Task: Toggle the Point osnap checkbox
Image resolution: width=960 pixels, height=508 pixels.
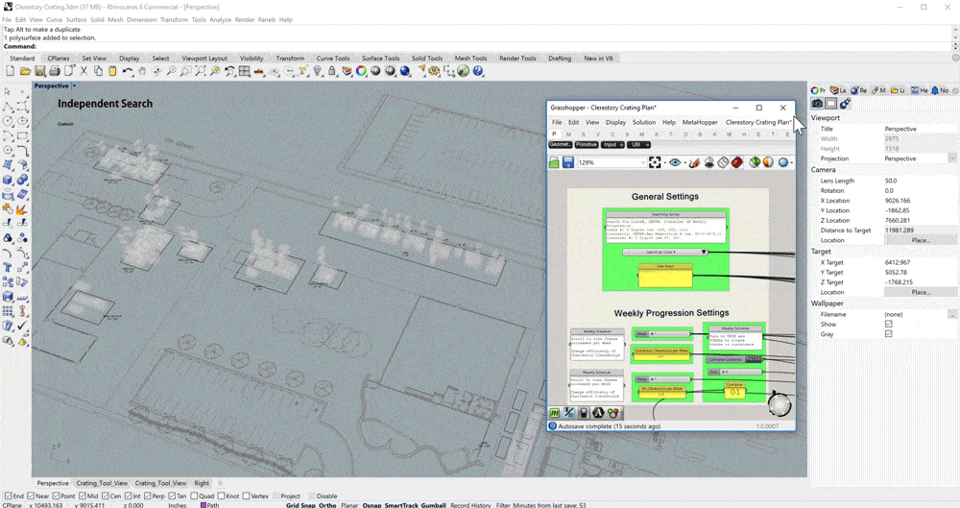Action: (57, 496)
